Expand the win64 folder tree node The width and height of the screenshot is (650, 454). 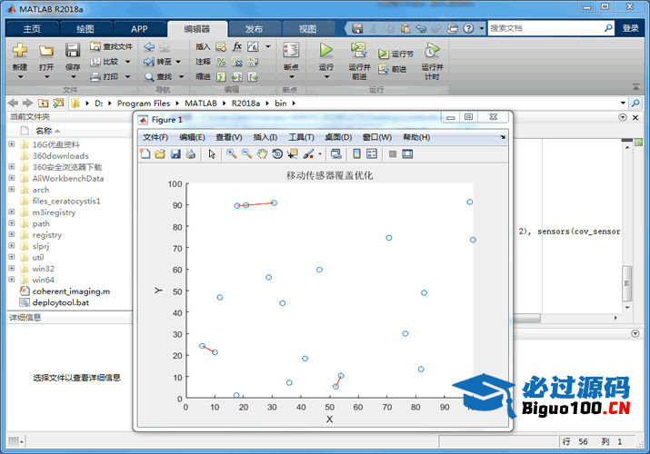click(x=12, y=280)
